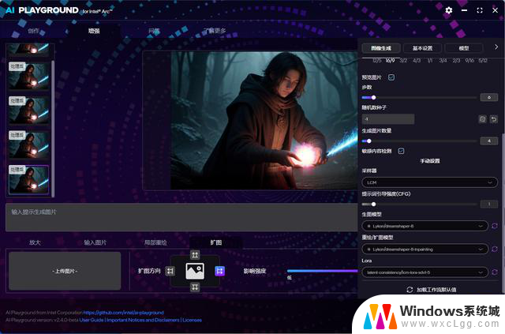
Task: Select the 局部重绘 mode tab
Action: 155,242
